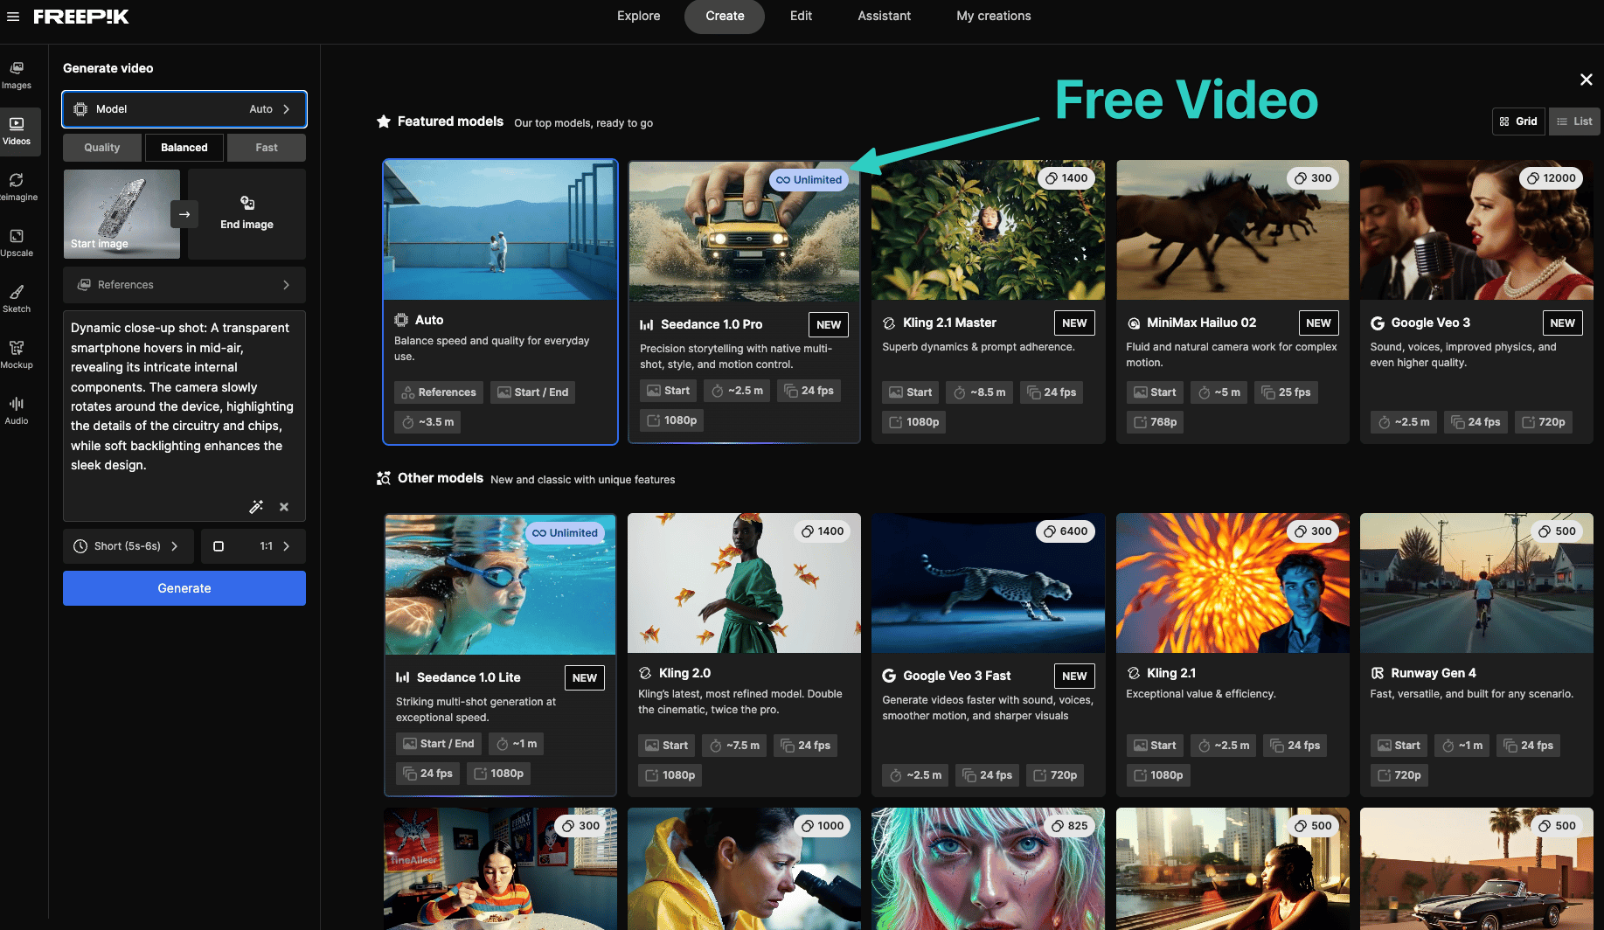Click the 768p tag on MiniMax Hailuo 02

click(1156, 422)
